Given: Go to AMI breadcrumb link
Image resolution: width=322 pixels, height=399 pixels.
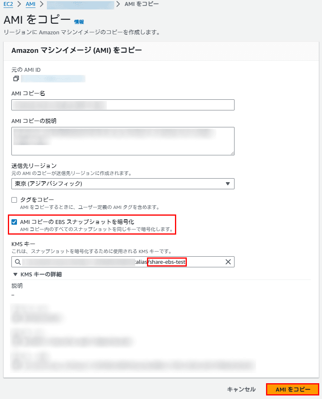Looking at the screenshot, I should coord(30,4).
